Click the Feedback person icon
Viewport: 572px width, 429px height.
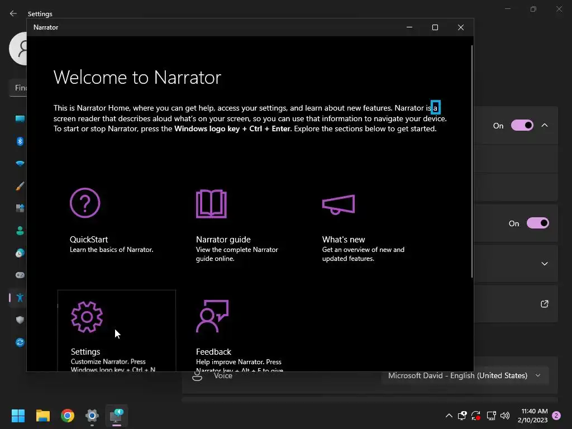[212, 316]
